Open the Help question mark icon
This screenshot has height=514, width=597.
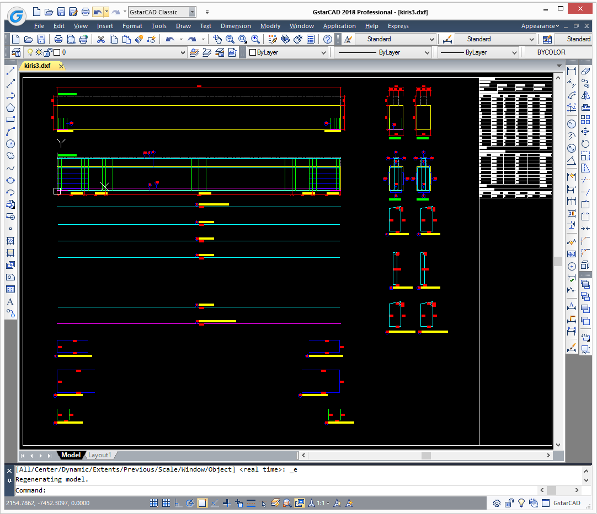tap(327, 39)
